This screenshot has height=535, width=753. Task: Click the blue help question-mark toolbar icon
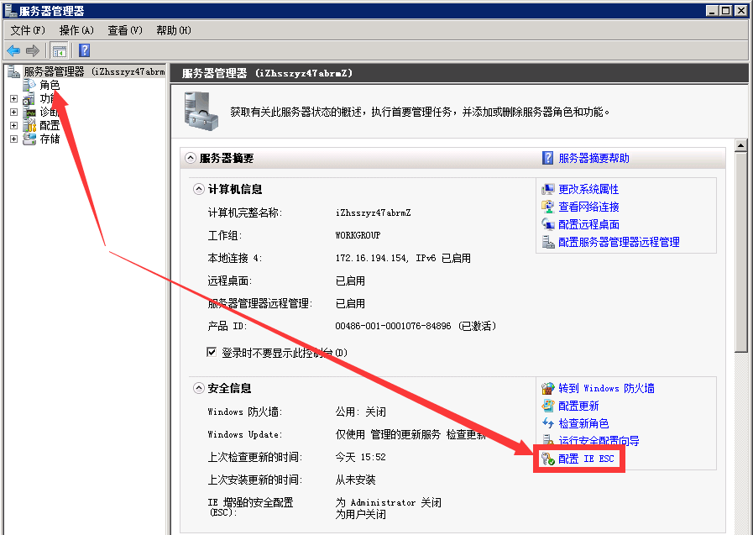pos(84,50)
